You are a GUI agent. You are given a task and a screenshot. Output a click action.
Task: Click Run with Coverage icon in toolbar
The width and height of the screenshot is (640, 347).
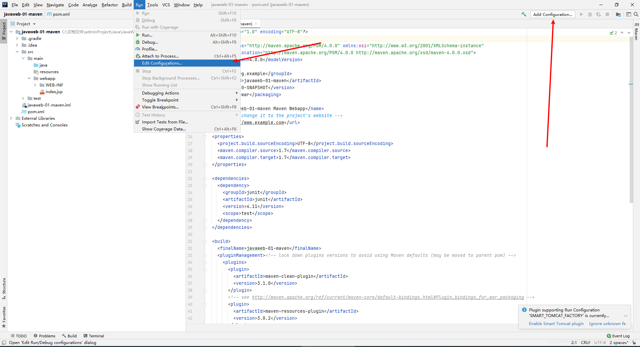599,14
